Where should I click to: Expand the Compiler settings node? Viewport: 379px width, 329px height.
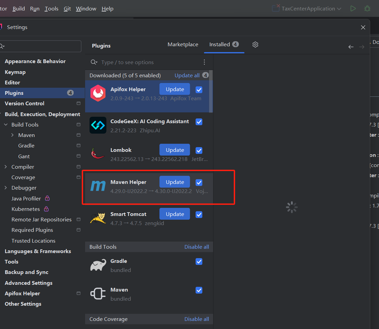pyautogui.click(x=6, y=167)
